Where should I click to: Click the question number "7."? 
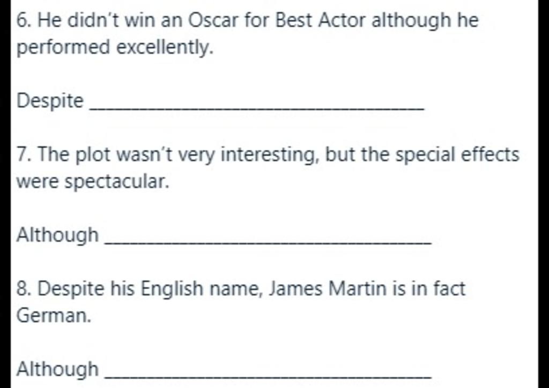[24, 155]
